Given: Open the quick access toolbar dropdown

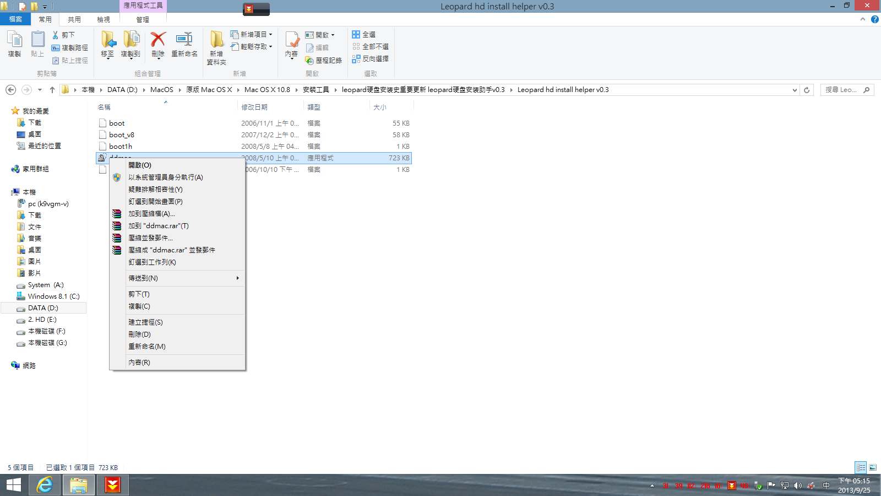Looking at the screenshot, I should [45, 7].
